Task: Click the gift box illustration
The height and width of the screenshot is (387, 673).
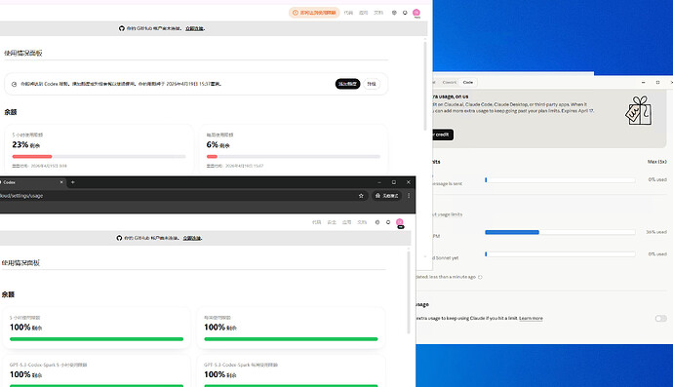Action: click(x=638, y=111)
